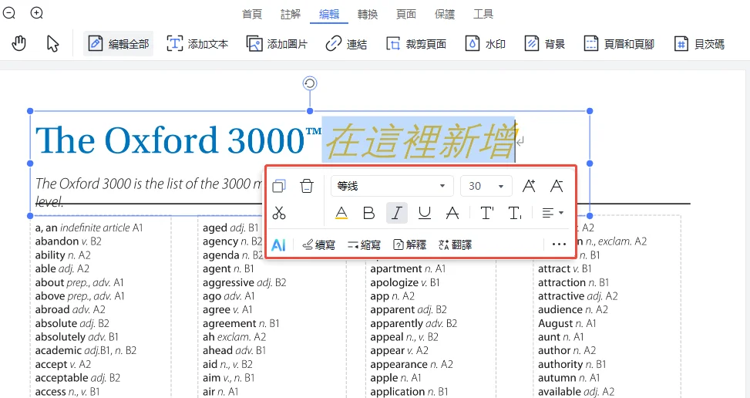This screenshot has width=750, height=398.
Task: Click word entry 'apartment n. A1'
Action: pyautogui.click(x=408, y=269)
